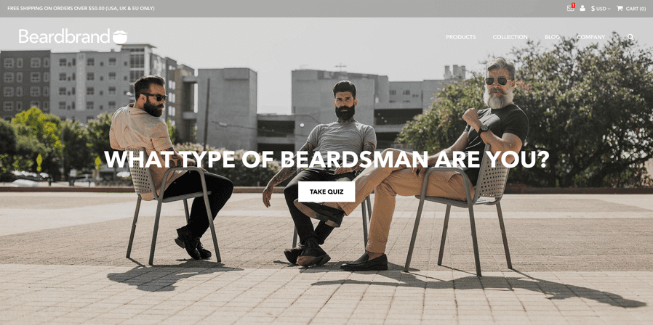The image size is (653, 325).
Task: Click the Take Quiz button
Action: [326, 192]
